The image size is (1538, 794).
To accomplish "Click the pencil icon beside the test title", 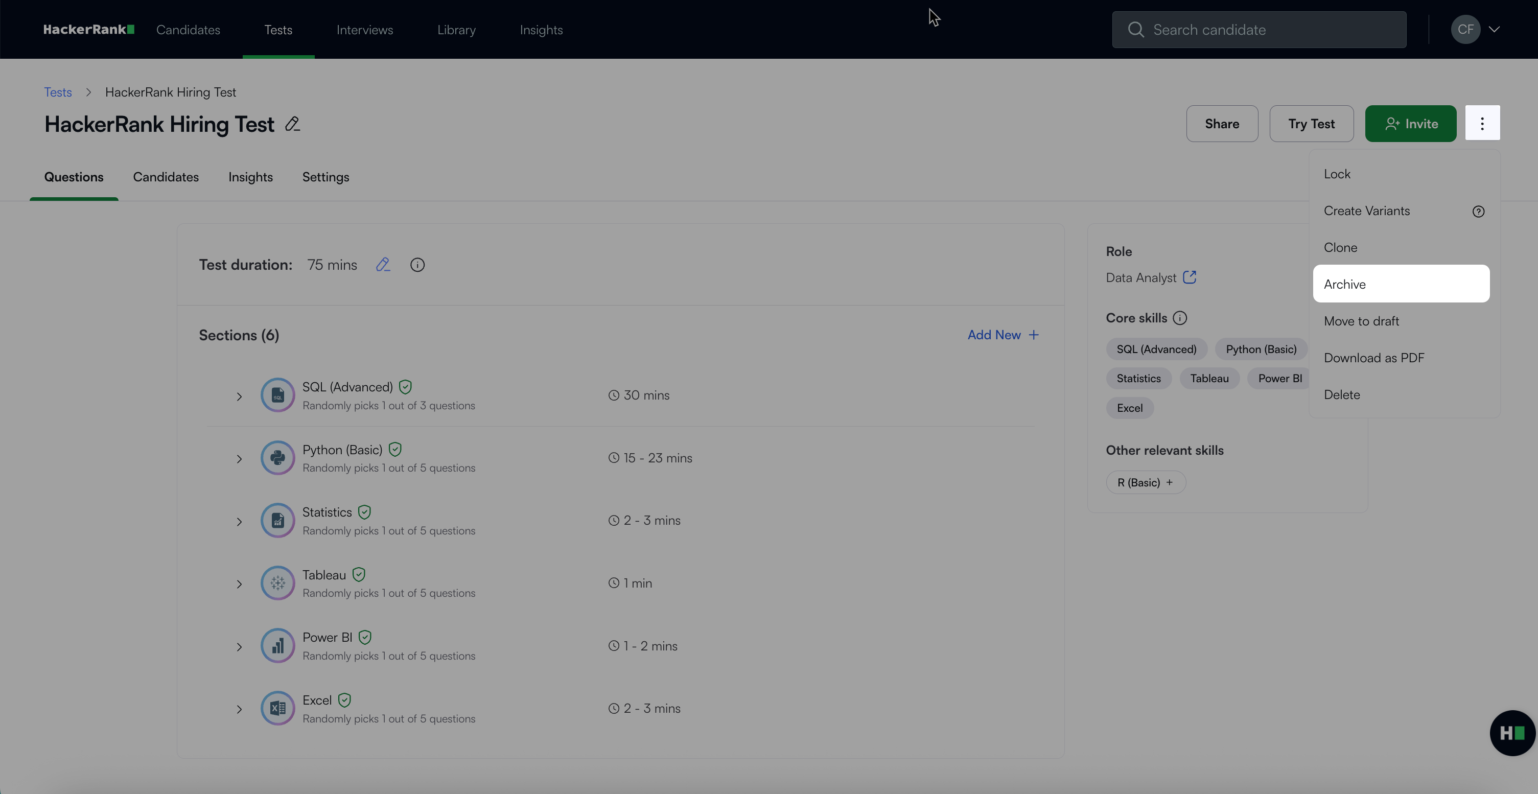I will click(x=293, y=124).
